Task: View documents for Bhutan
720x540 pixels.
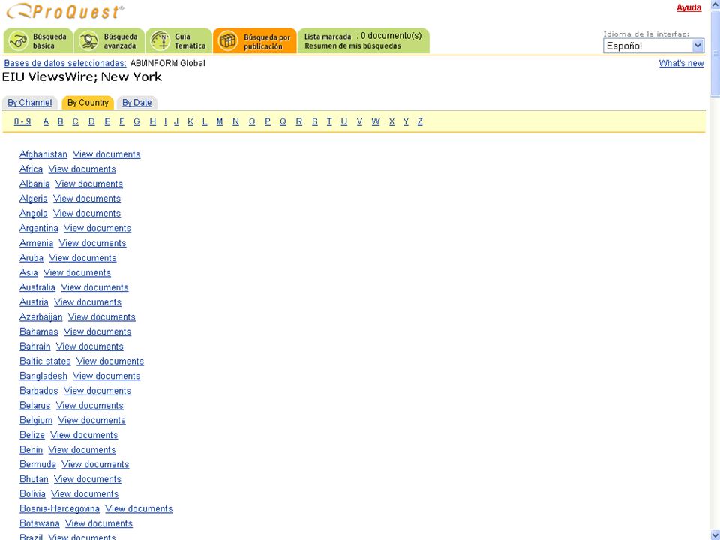Action: [x=88, y=479]
